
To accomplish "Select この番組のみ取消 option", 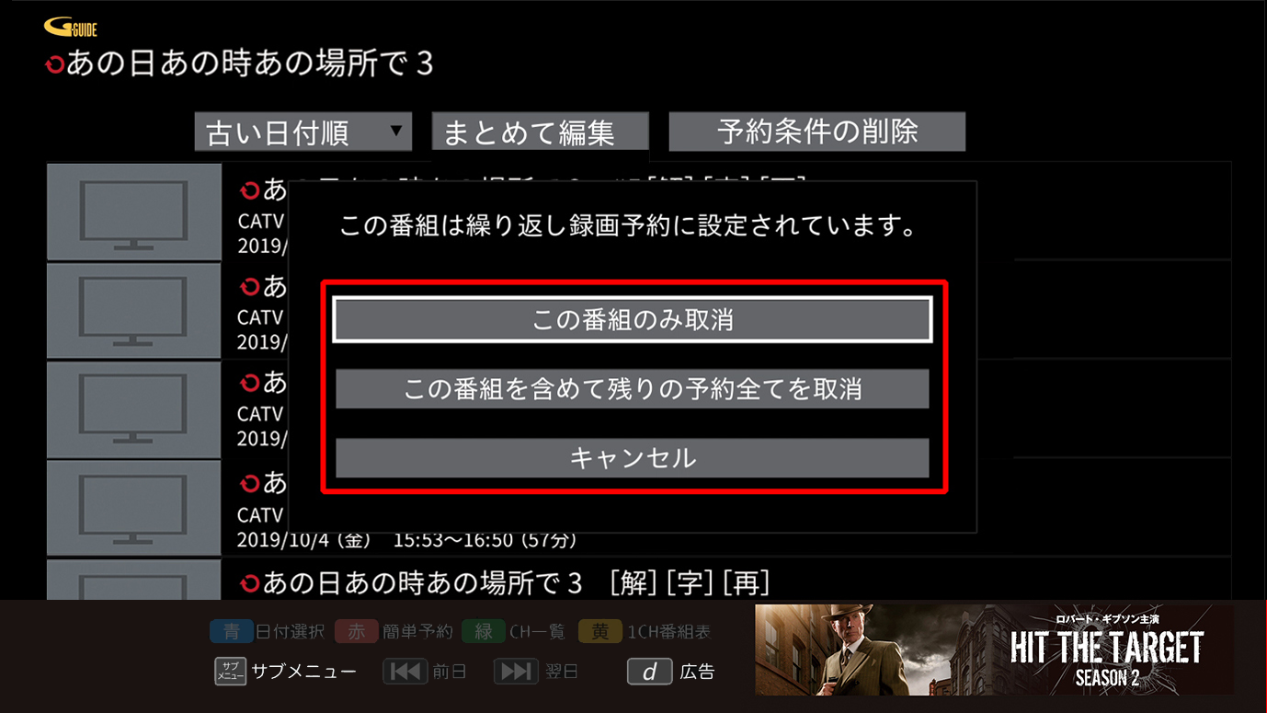I will pyautogui.click(x=633, y=319).
